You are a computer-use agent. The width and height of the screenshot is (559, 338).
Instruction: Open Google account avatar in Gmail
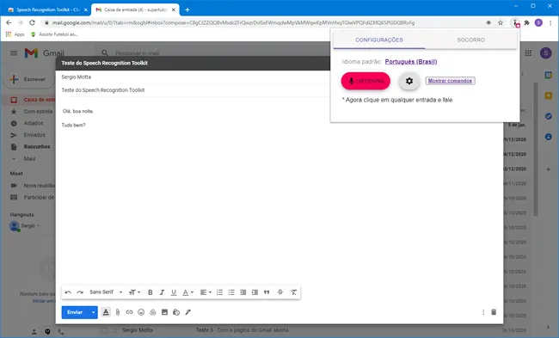pyautogui.click(x=546, y=53)
